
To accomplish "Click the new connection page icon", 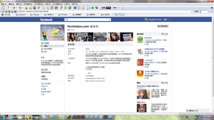I will (x=8, y=8).
